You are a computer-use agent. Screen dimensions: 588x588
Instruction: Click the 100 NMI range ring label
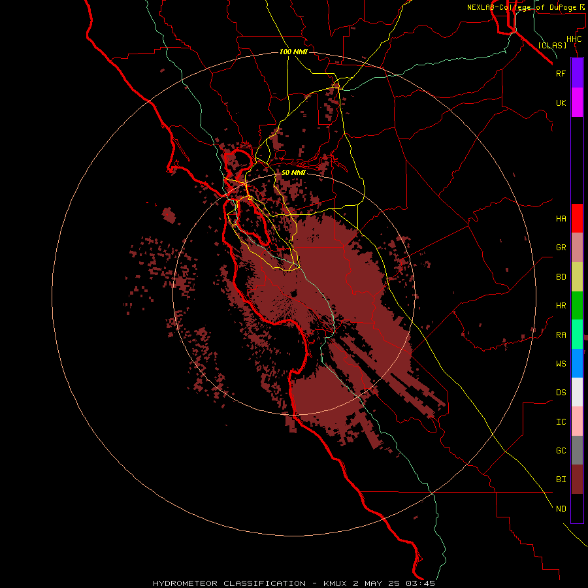tap(293, 52)
